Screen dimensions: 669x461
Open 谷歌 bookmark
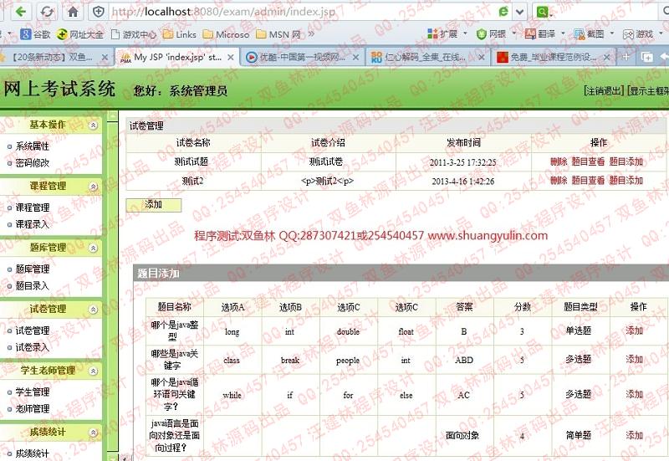pos(35,34)
